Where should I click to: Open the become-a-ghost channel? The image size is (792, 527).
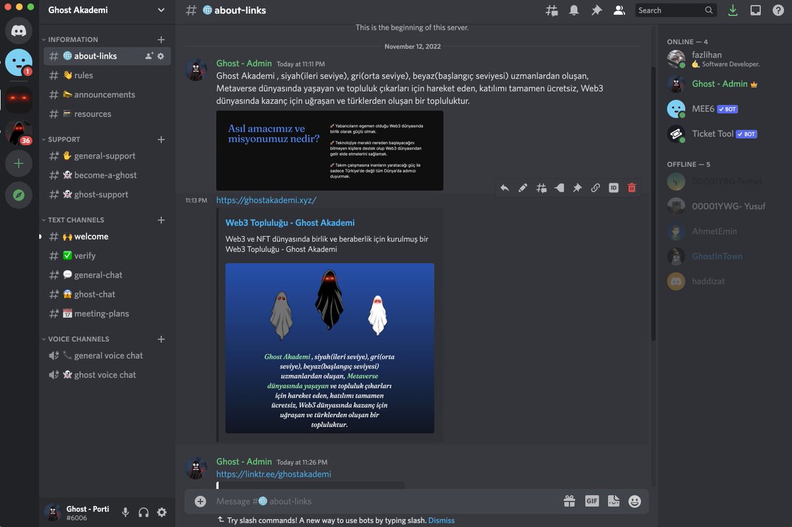click(x=107, y=175)
